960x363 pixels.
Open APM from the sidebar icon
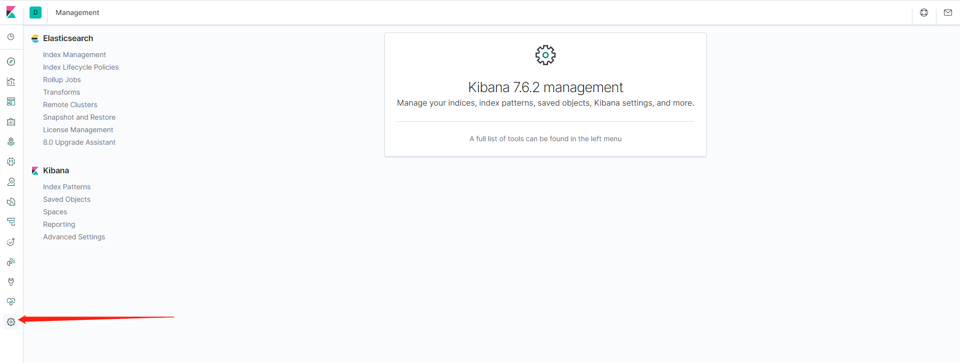click(11, 222)
